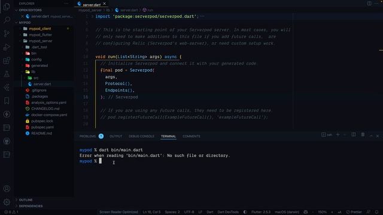383x215 pixels.
Task: Select the Dart language mode item
Action: [210, 212]
